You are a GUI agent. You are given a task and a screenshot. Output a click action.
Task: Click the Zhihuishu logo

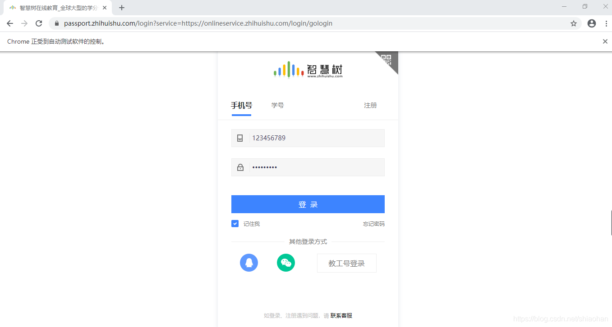[308, 70]
